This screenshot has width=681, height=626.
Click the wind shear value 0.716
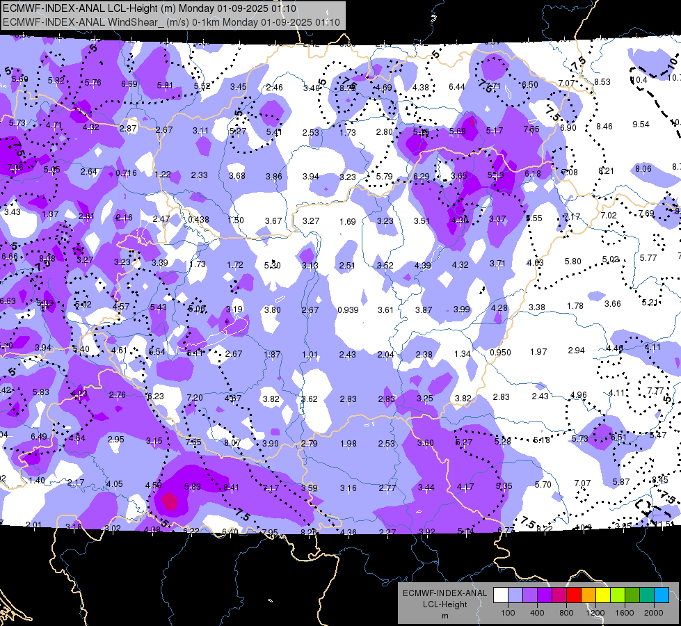(126, 173)
